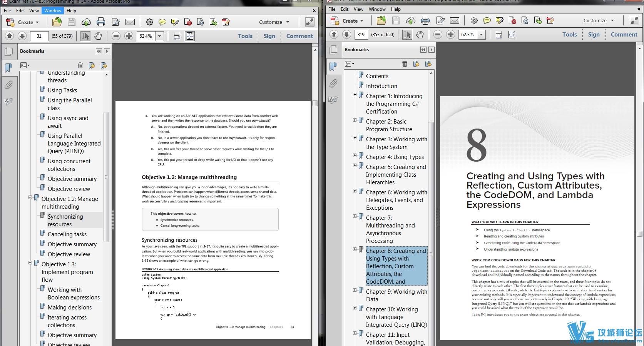
Task: Click fit-width scrolling icon in left window
Action: click(x=177, y=36)
